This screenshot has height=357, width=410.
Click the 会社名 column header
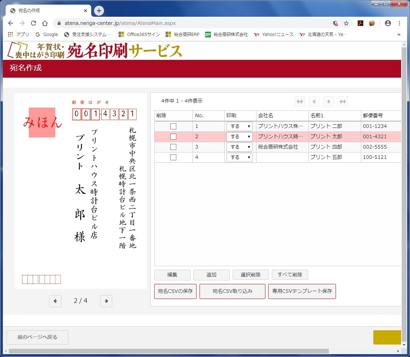[282, 115]
